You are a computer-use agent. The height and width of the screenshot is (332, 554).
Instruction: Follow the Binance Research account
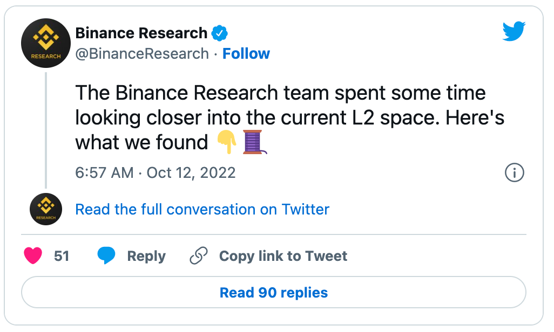click(x=246, y=54)
